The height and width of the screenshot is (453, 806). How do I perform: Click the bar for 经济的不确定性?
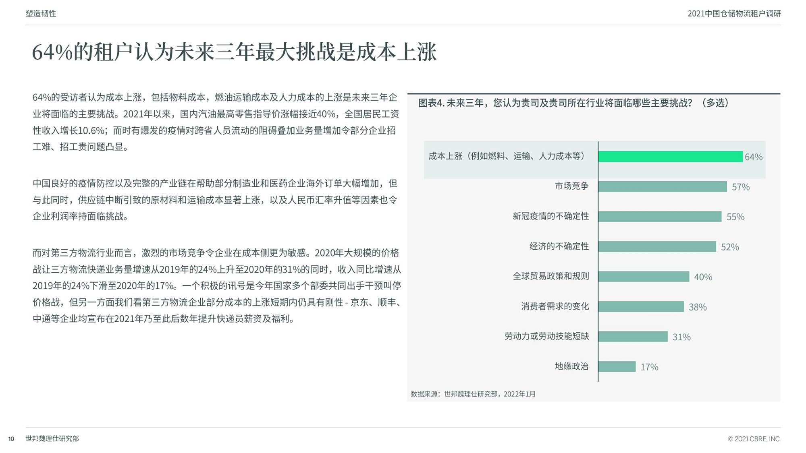657,246
